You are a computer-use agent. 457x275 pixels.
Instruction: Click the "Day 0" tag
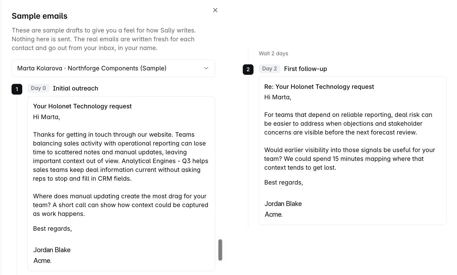click(x=38, y=88)
